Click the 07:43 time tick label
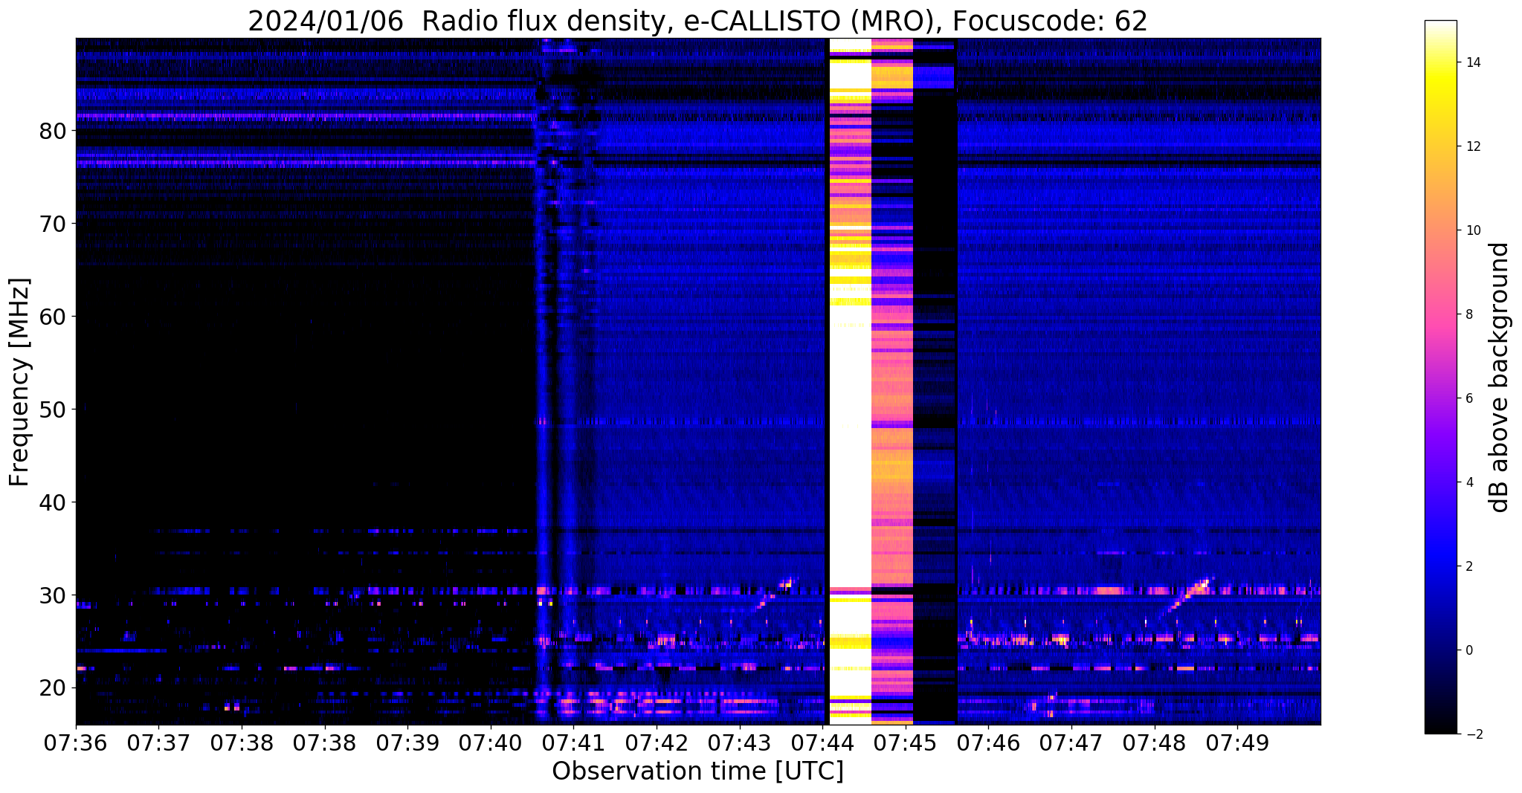This screenshot has width=1522, height=793. tap(739, 742)
